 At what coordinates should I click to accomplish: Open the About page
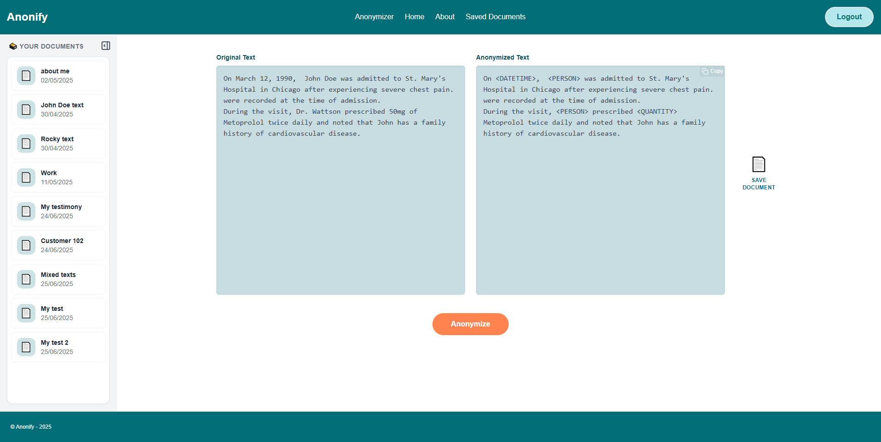[x=445, y=17]
